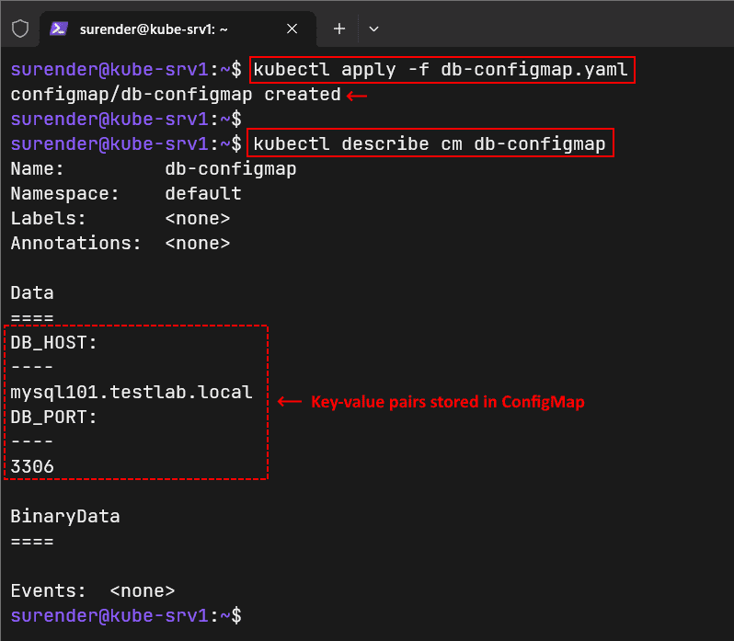The height and width of the screenshot is (641, 734).
Task: Click the 'kubectl describe cm db-configmap' command
Action: (x=430, y=143)
